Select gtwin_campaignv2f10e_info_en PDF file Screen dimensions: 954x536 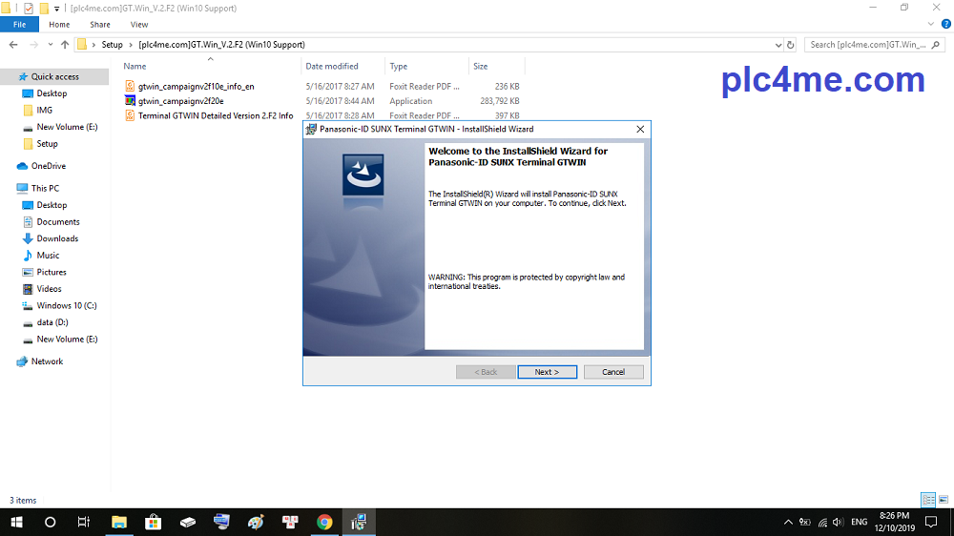coord(196,87)
